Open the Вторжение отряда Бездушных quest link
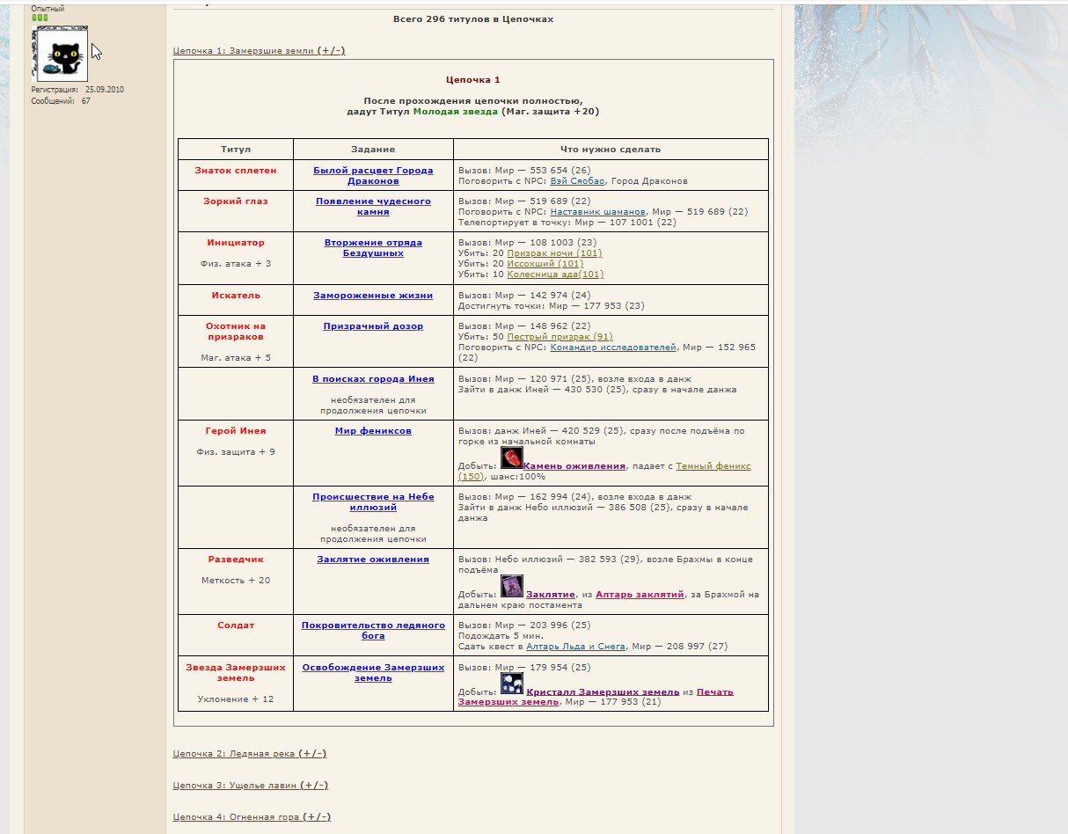 pos(373,247)
